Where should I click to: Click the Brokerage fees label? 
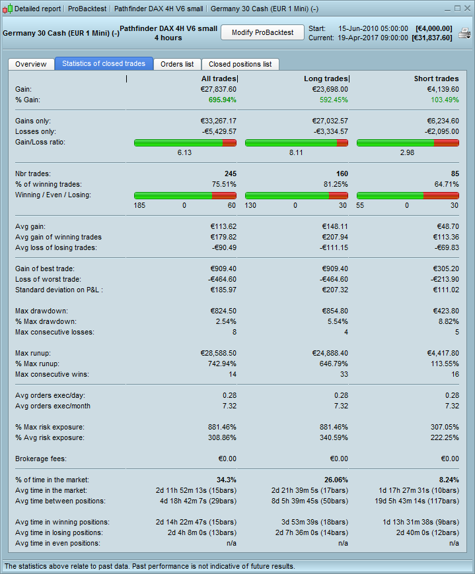(x=41, y=459)
